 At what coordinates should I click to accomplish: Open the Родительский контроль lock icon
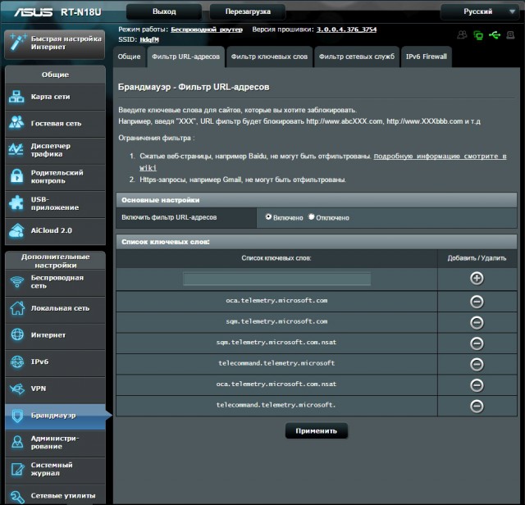(x=16, y=176)
